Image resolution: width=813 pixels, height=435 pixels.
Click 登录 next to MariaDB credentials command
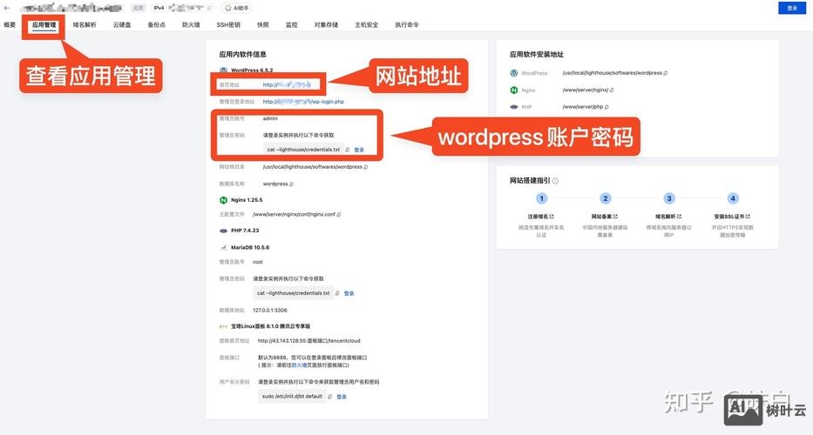pos(349,293)
